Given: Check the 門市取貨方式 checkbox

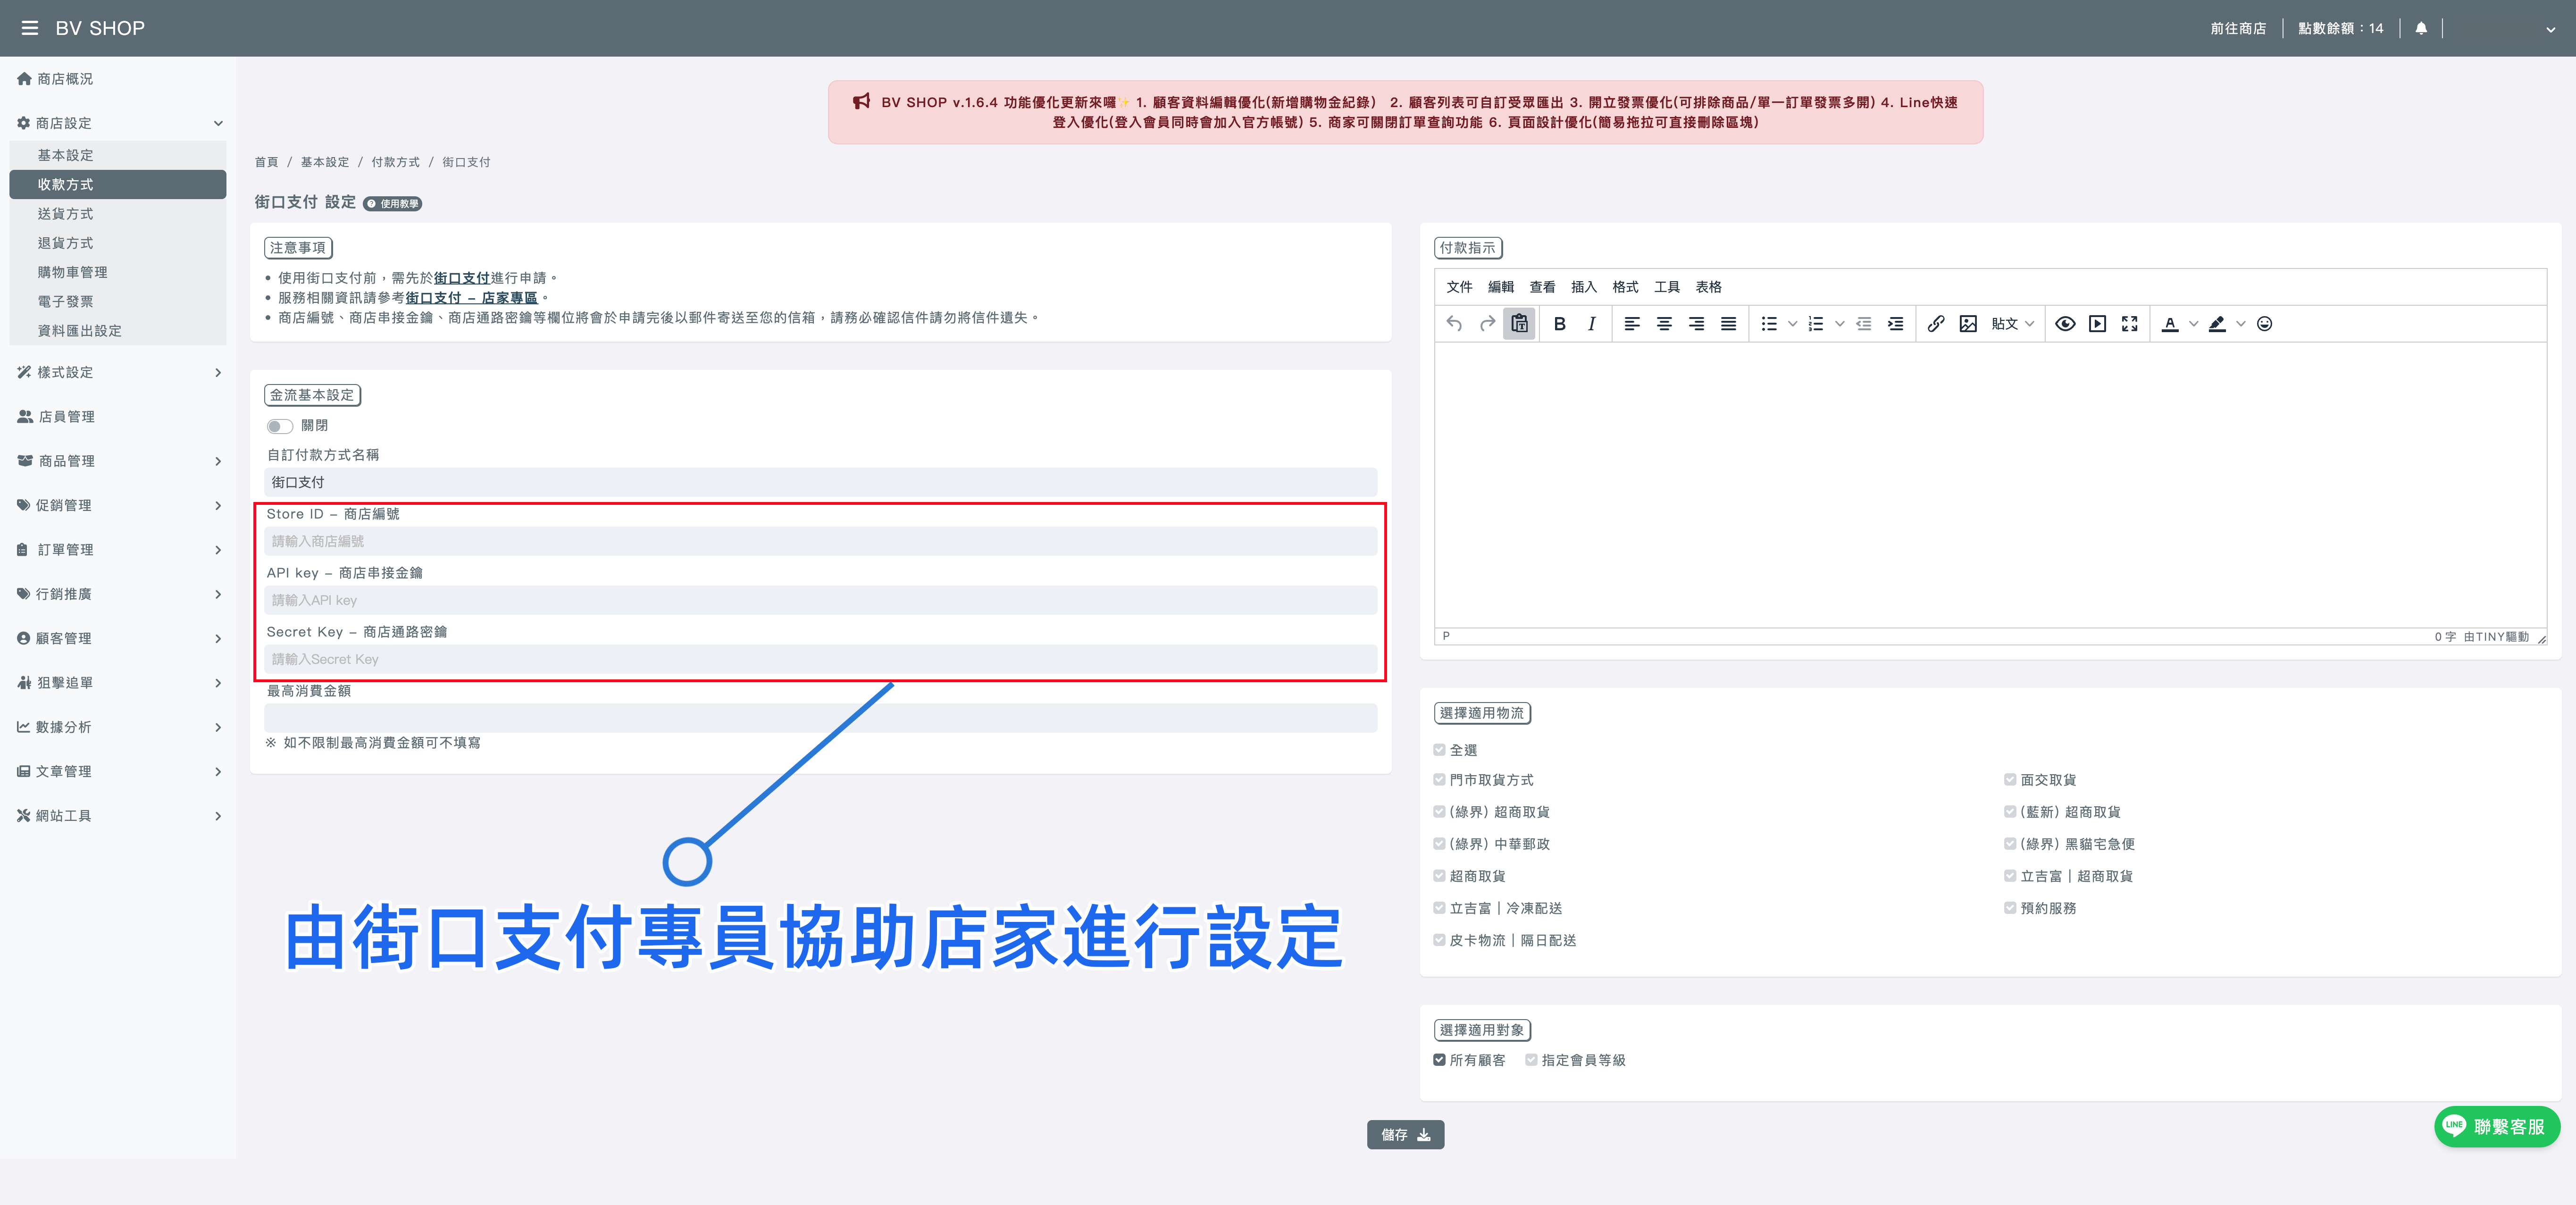Looking at the screenshot, I should 1439,779.
